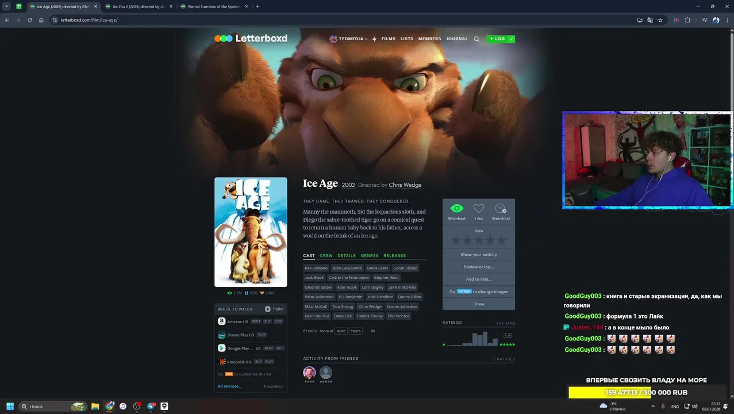The height and width of the screenshot is (414, 734).
Task: Add Ice Age to Watchlist
Action: click(x=501, y=209)
